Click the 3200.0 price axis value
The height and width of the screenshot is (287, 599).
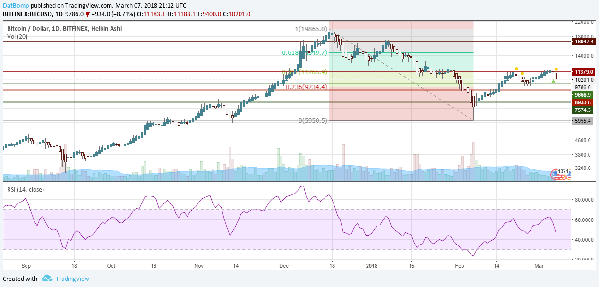pos(584,168)
